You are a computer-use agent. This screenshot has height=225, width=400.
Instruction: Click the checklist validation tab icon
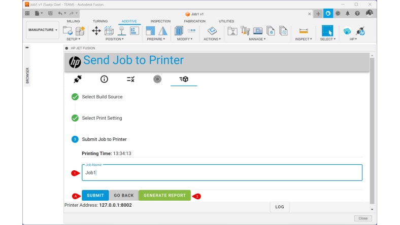(x=130, y=79)
